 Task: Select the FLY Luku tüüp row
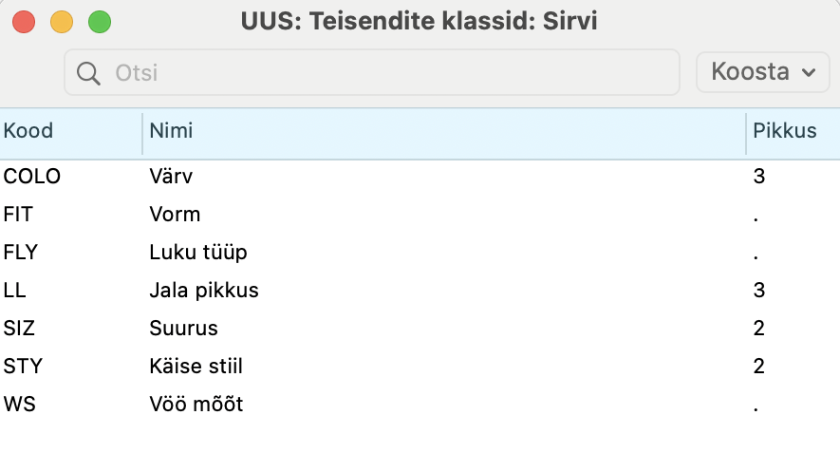(x=420, y=253)
